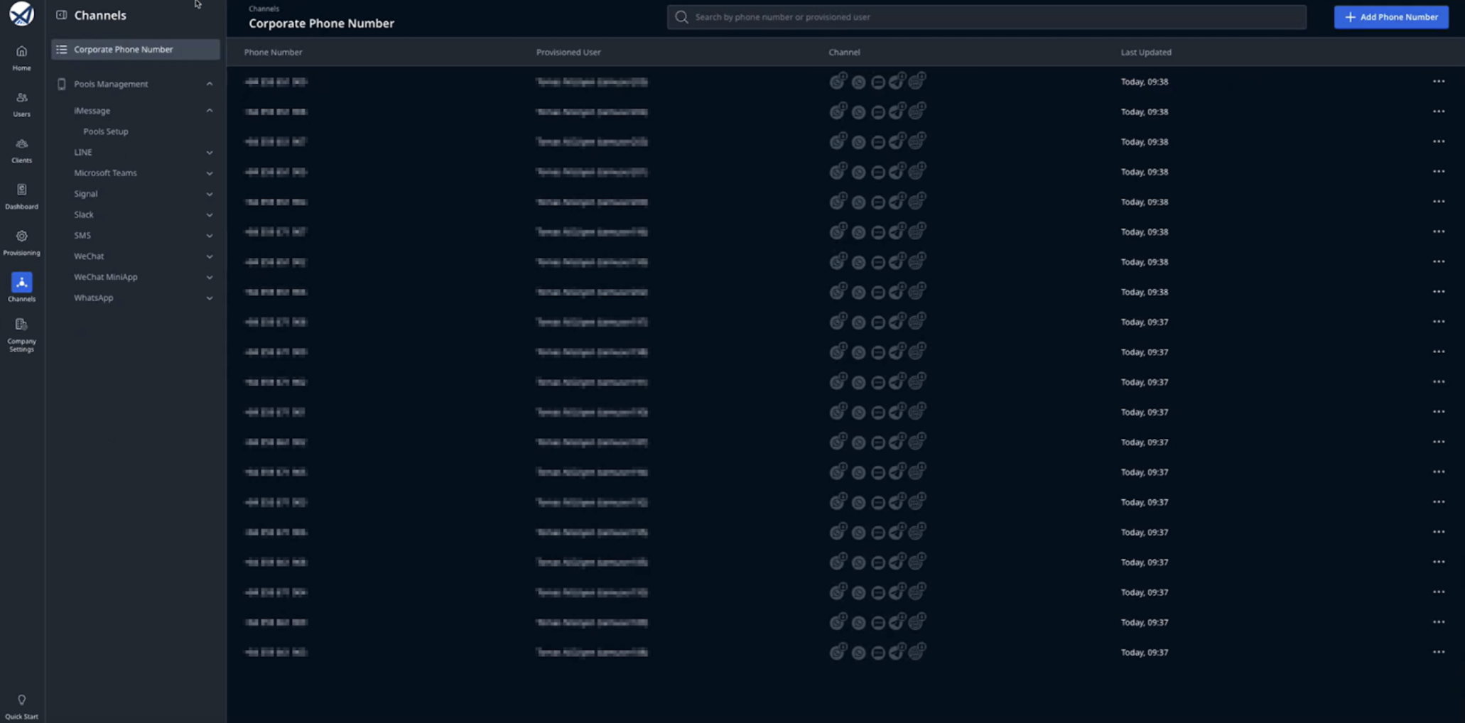Expand the SMS group chevron
Screen dimensions: 1465x723
pos(210,236)
